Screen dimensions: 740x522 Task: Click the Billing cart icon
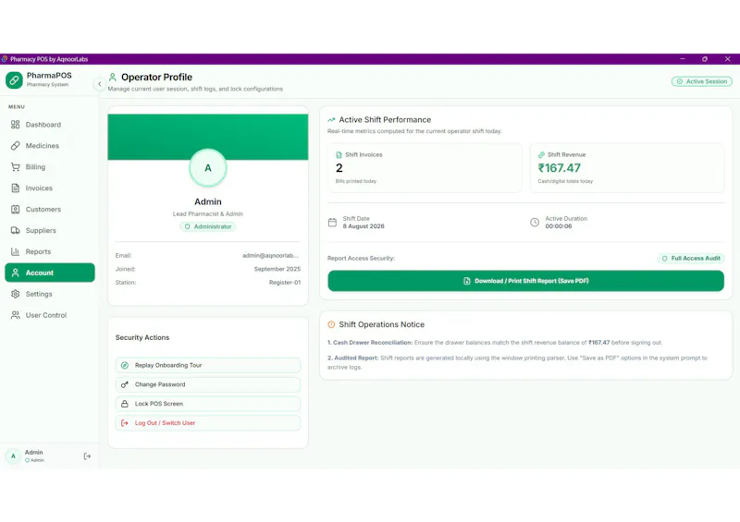pyautogui.click(x=16, y=167)
